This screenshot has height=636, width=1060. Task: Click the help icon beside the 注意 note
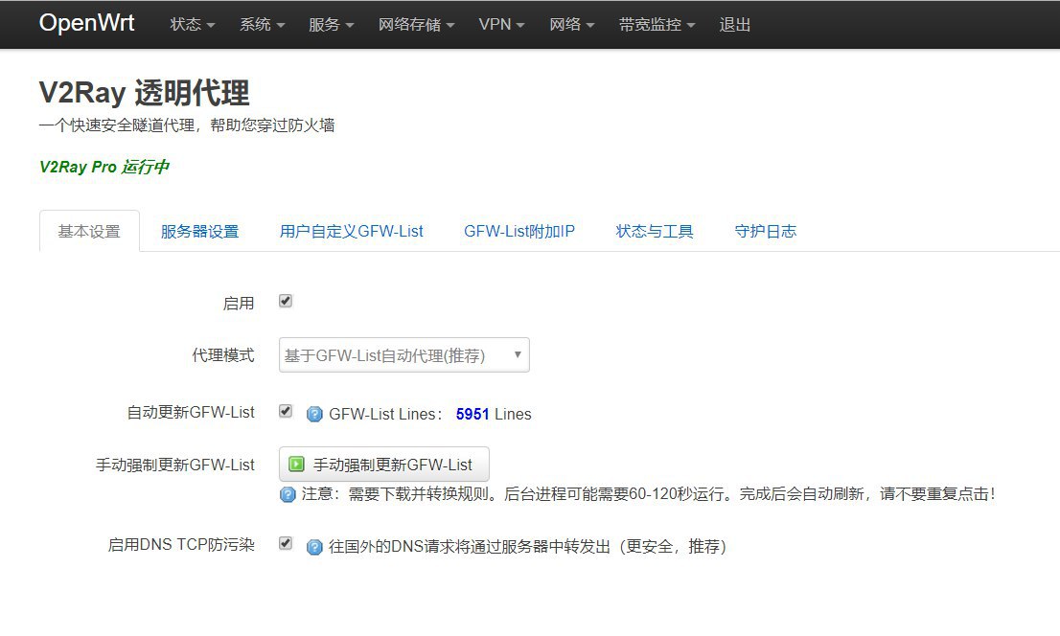[288, 495]
